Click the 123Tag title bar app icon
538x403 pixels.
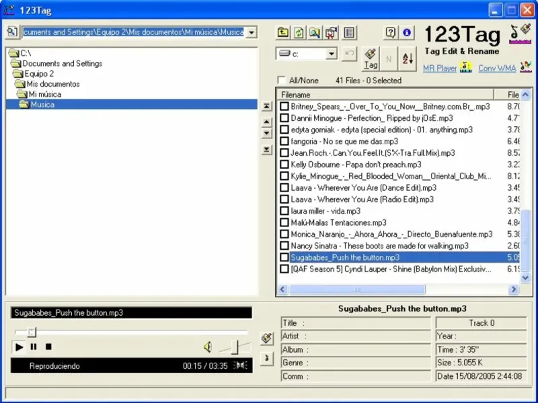9,9
